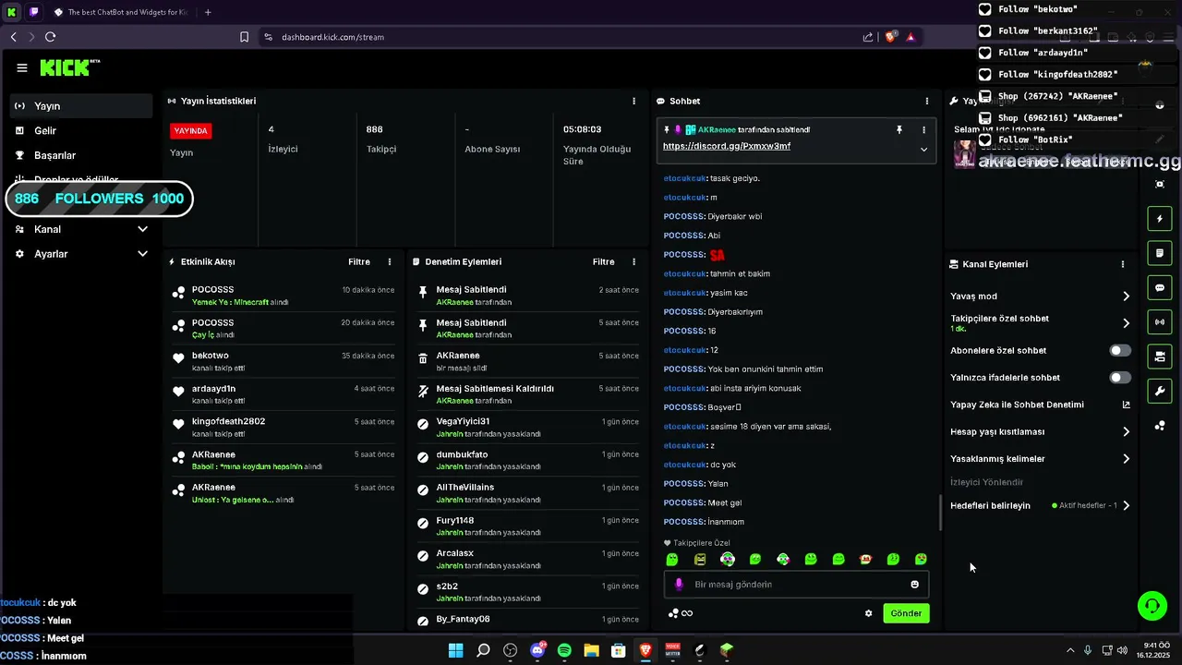Open the discord.gg pinned link

(727, 146)
